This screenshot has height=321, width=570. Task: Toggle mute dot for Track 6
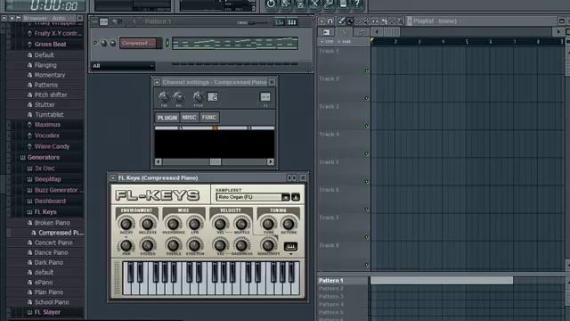tap(366, 210)
